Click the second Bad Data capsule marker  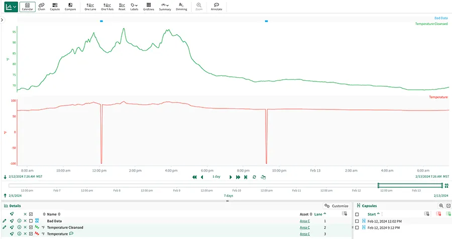click(x=266, y=21)
